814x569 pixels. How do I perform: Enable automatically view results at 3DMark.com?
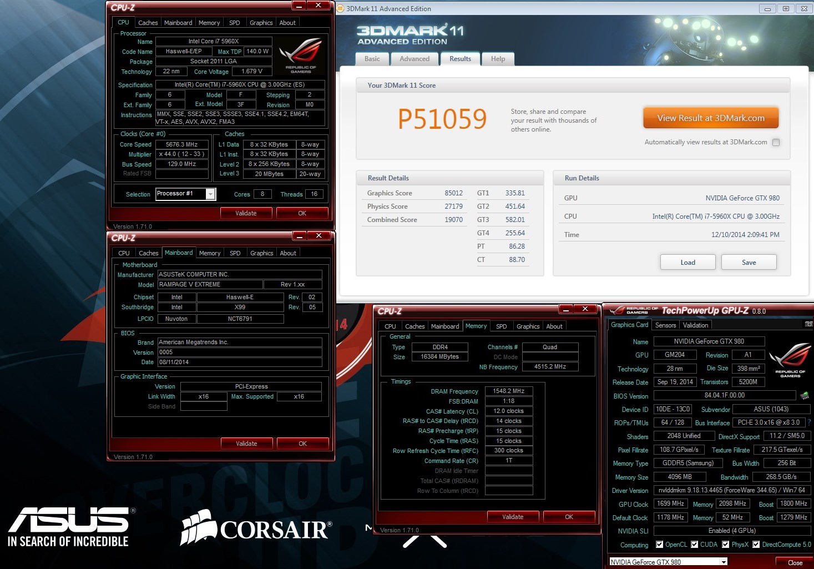click(776, 143)
